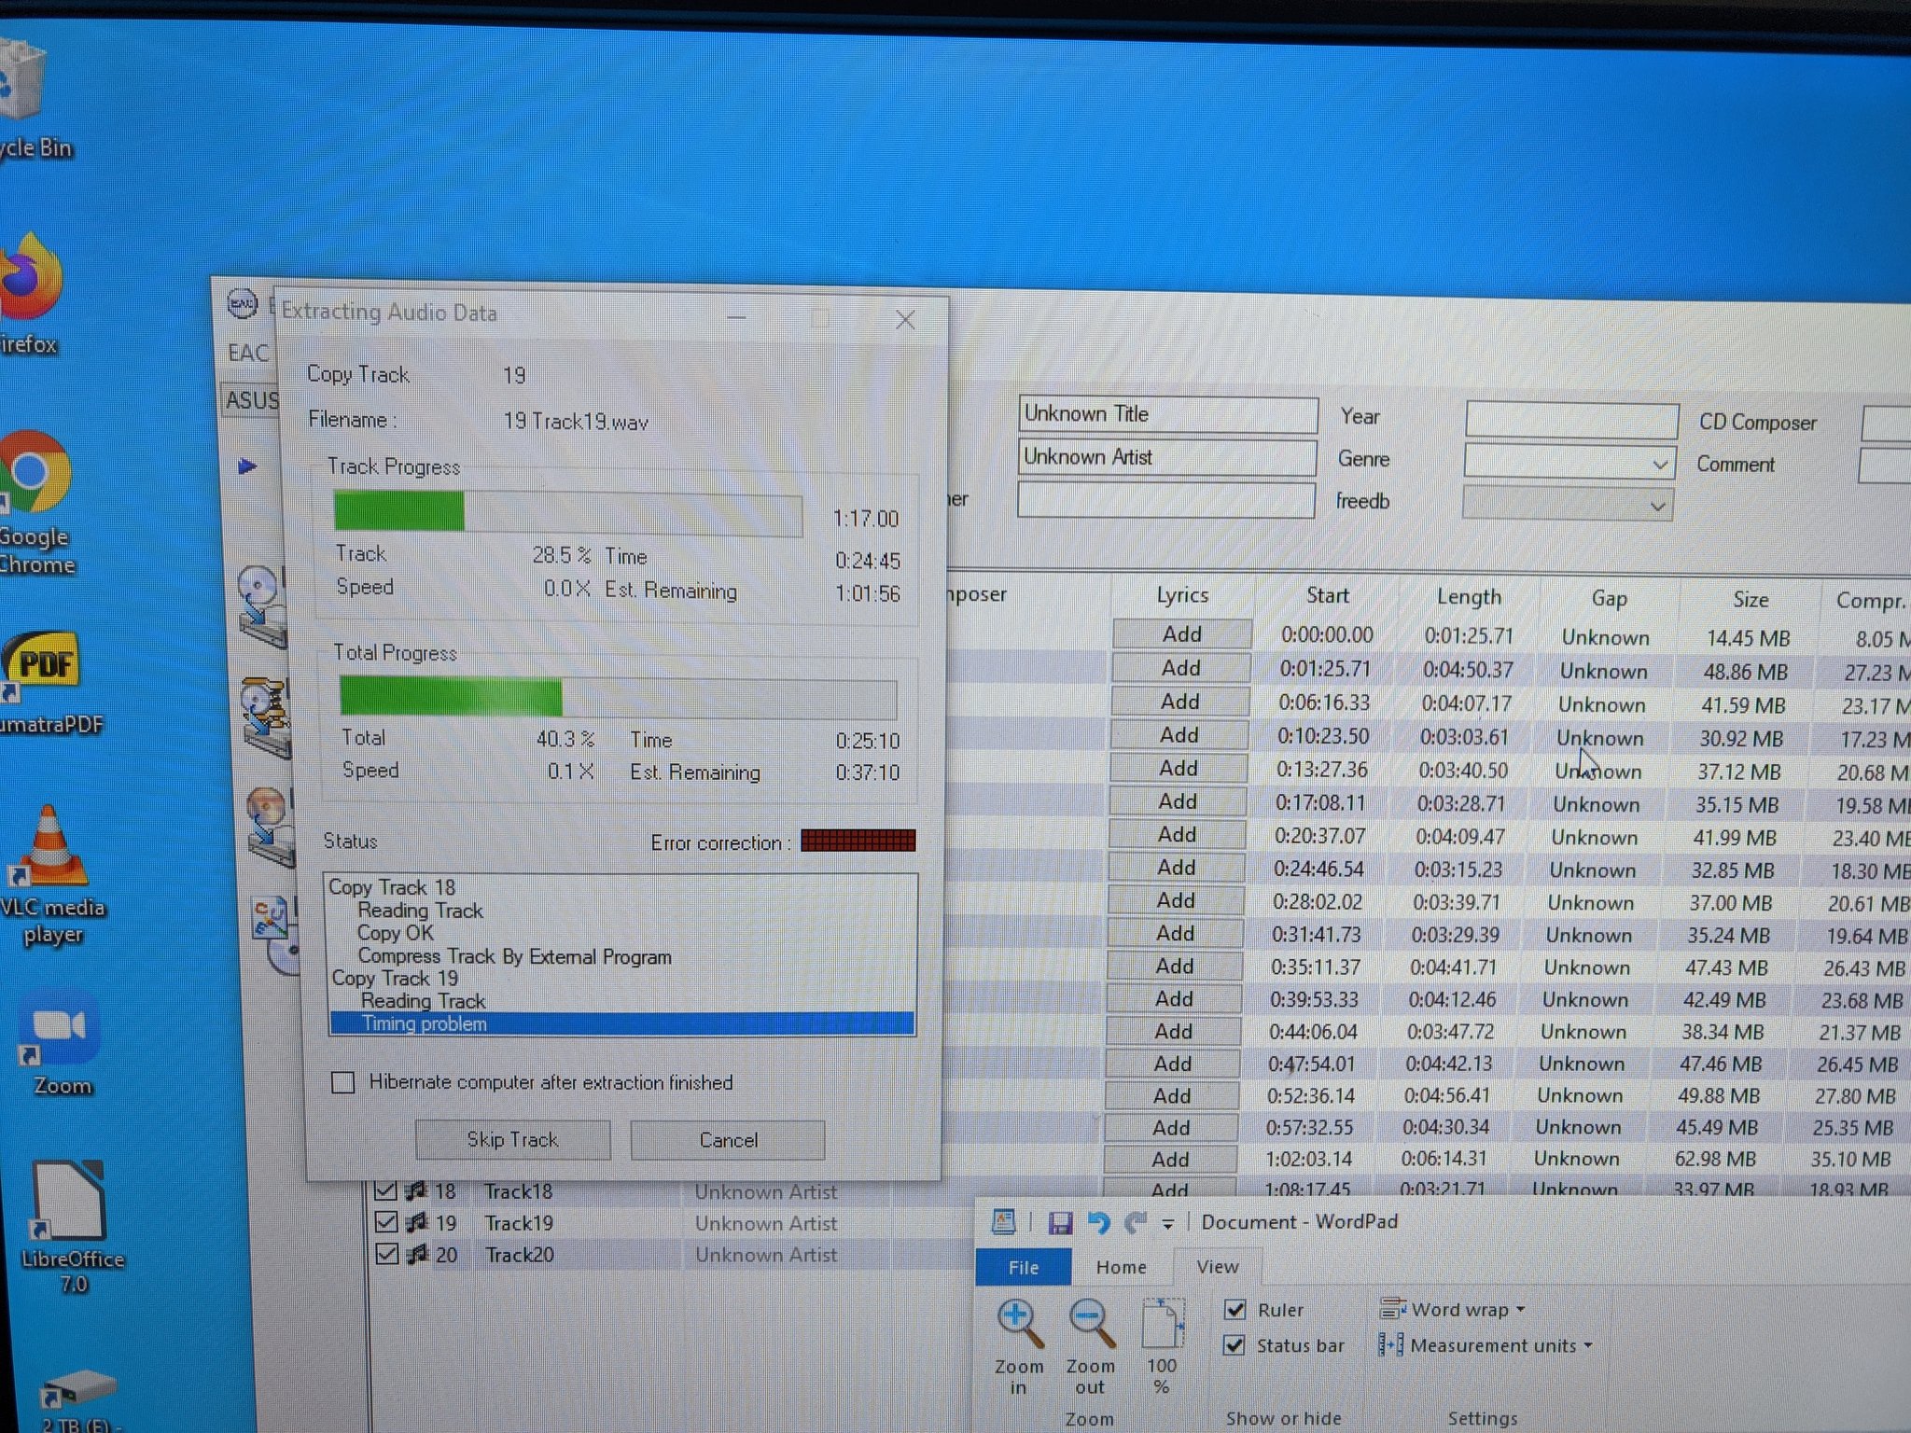Viewport: 1911px width, 1433px height.
Task: Click the Lyrics column header
Action: pos(1182,595)
